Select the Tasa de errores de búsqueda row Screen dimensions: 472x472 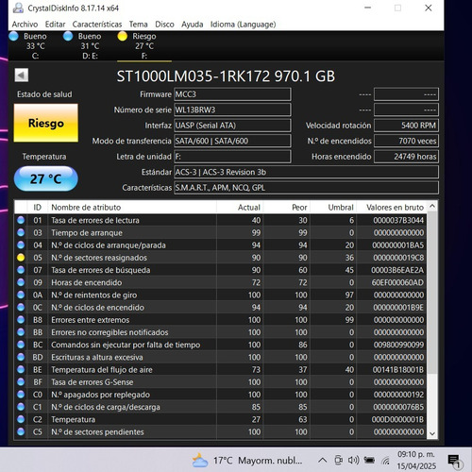coord(220,270)
